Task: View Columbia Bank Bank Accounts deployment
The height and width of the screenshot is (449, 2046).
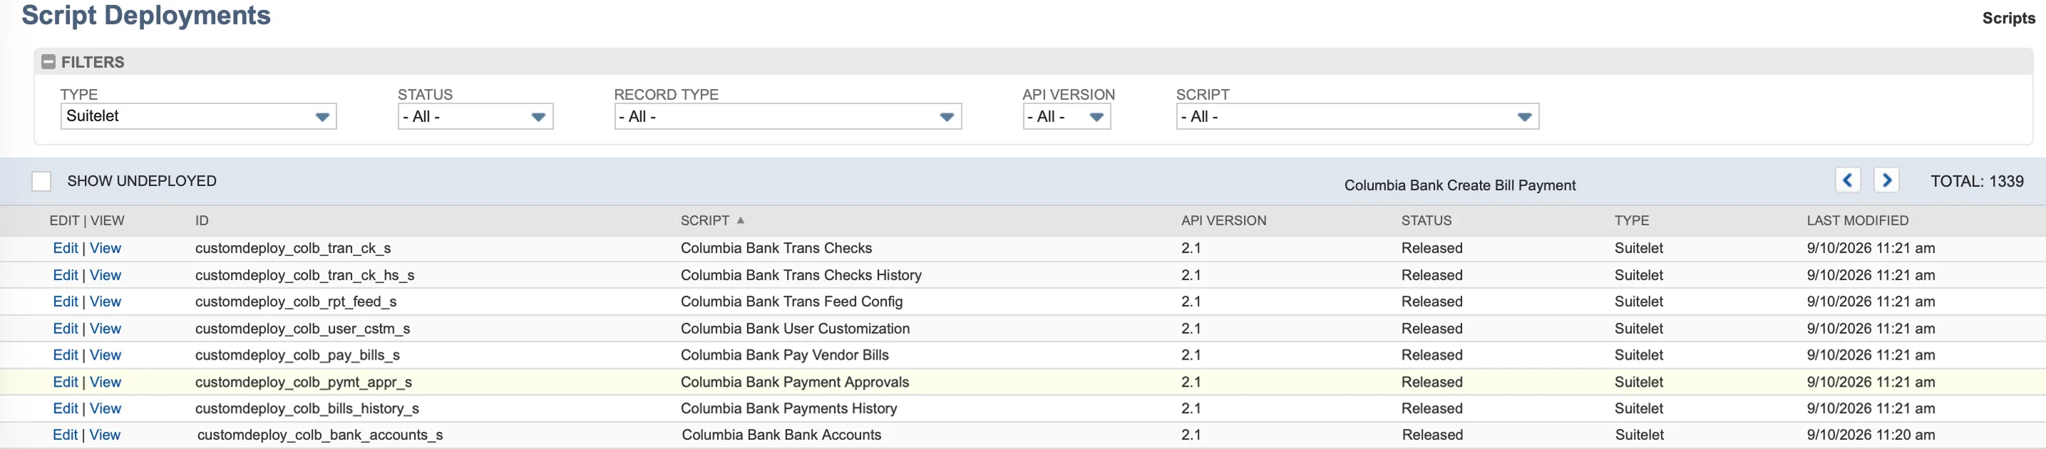Action: (x=106, y=435)
